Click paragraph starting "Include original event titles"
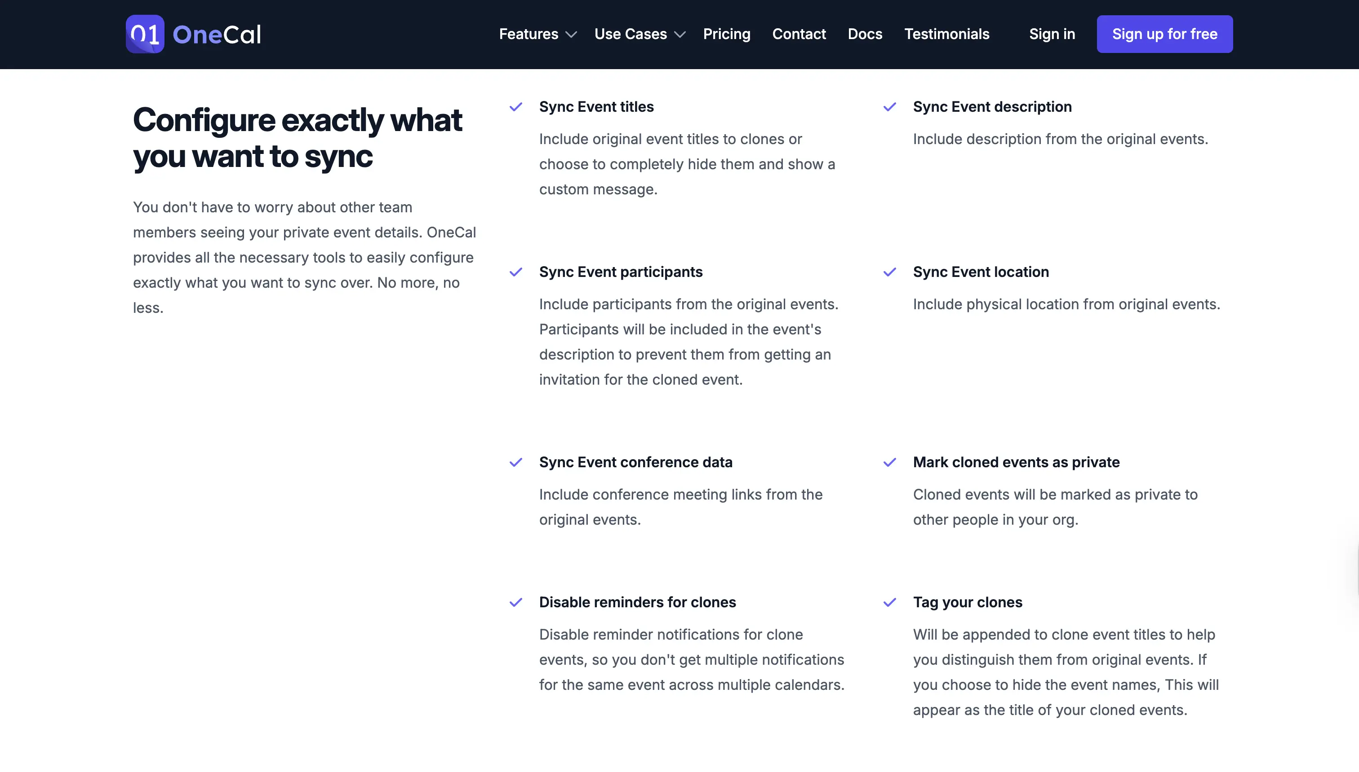Screen dimensions: 1359x772 pyautogui.click(x=687, y=164)
